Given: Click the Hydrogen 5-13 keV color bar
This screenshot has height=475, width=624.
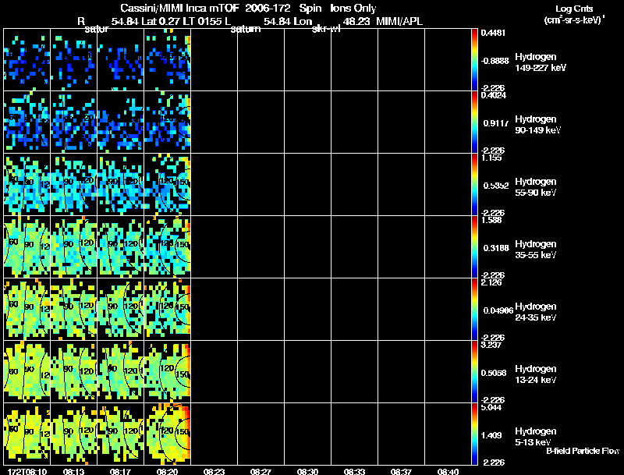Looking at the screenshot, I should (475, 434).
